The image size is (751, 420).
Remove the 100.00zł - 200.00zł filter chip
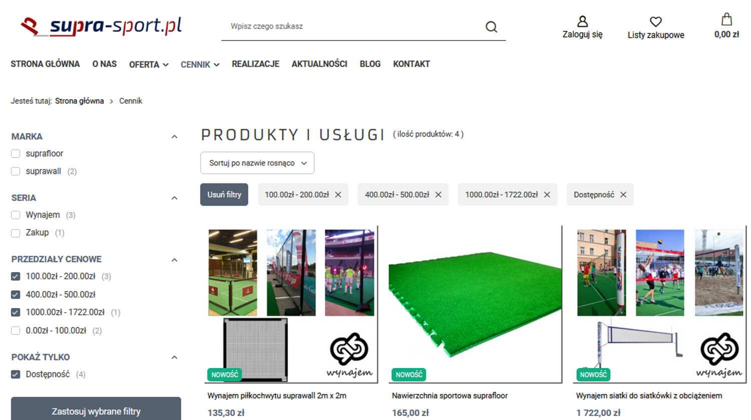(x=338, y=194)
